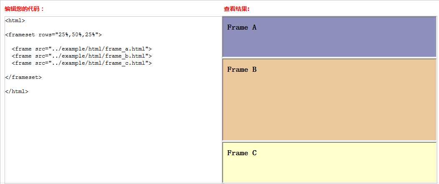
Task: Click the frame_c.html source line in code
Action: (82, 63)
